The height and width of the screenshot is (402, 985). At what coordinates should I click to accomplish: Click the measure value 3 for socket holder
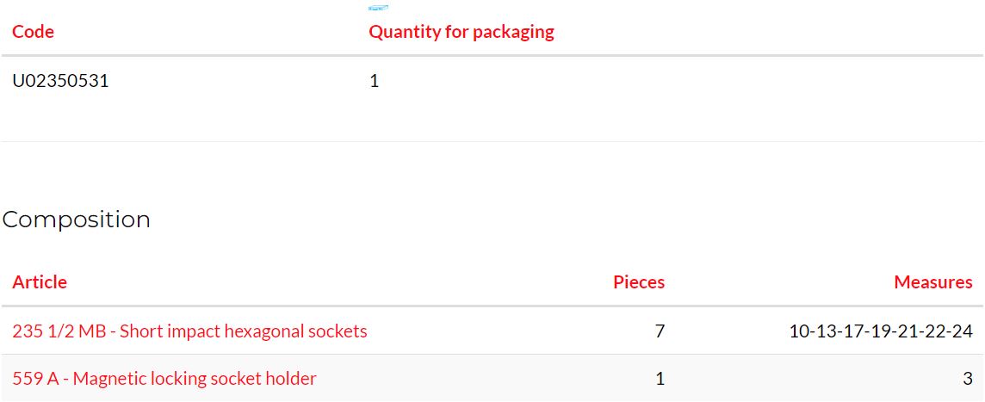[968, 379]
